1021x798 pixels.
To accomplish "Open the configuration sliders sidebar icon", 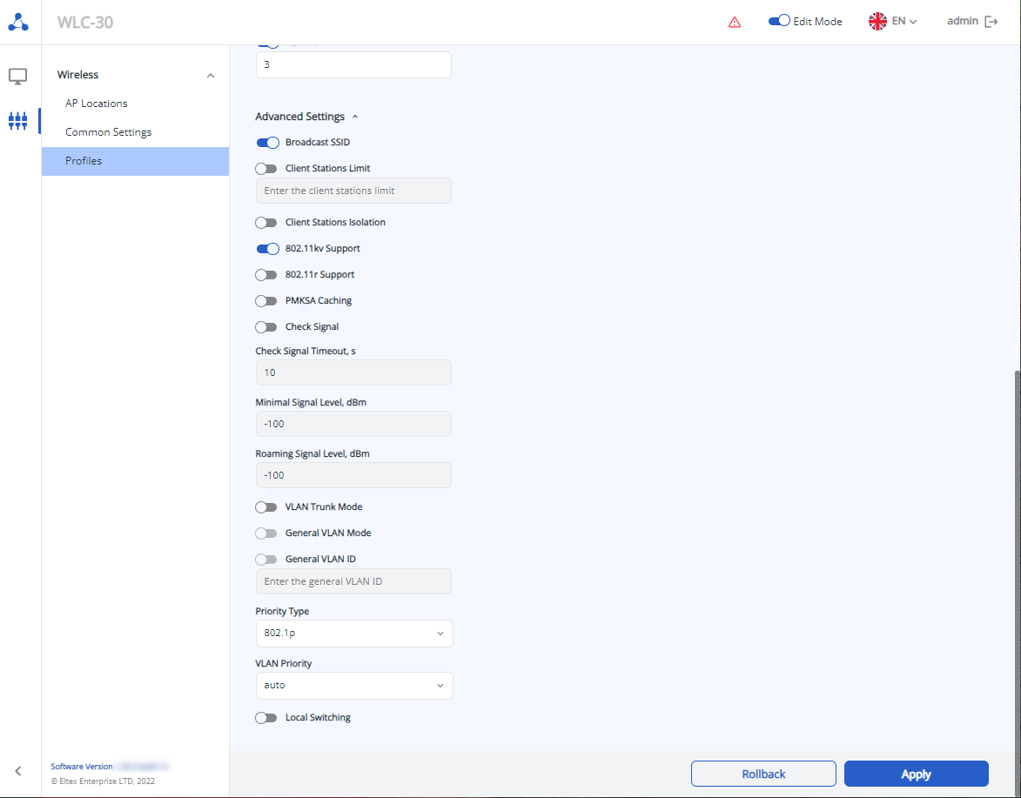I will point(17,120).
